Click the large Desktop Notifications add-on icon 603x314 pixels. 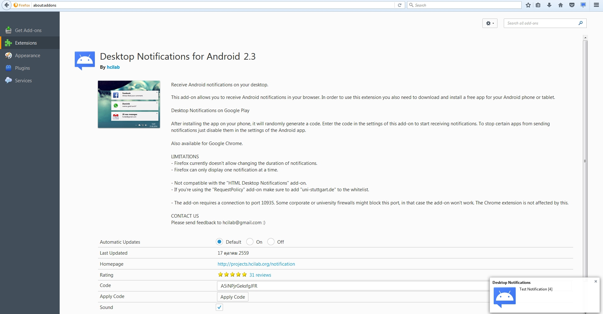[85, 61]
